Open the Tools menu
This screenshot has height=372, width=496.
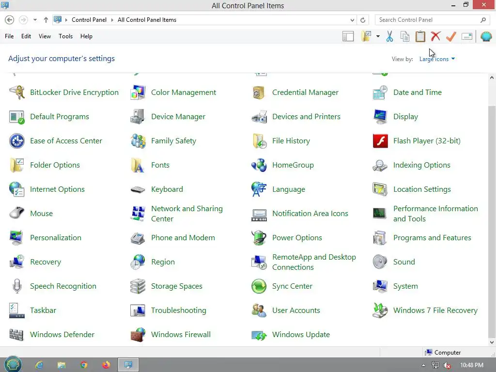click(x=65, y=36)
